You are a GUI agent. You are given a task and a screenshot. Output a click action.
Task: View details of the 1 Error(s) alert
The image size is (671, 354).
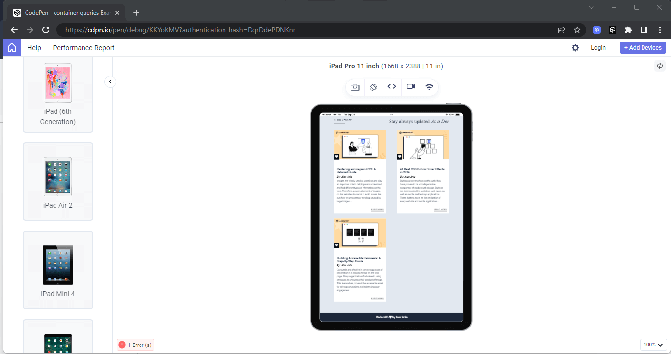(135, 344)
